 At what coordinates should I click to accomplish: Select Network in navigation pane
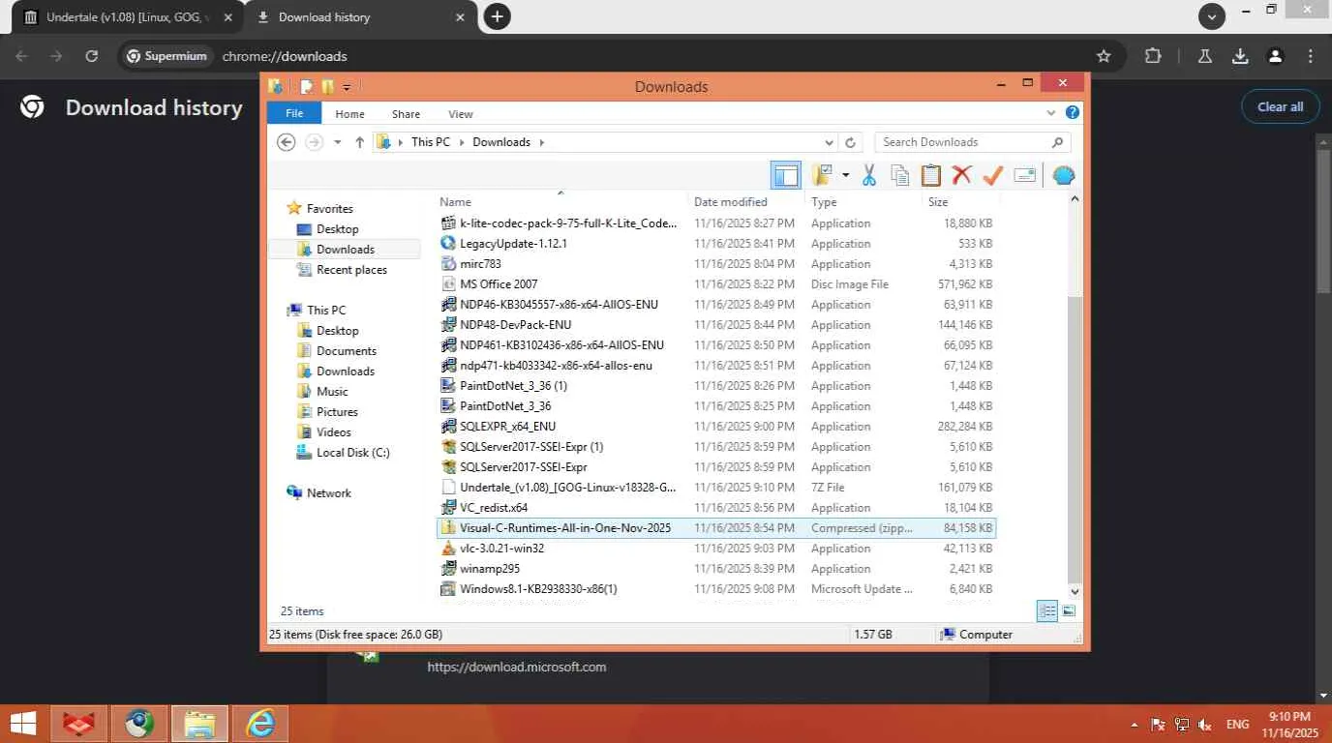[x=328, y=493]
